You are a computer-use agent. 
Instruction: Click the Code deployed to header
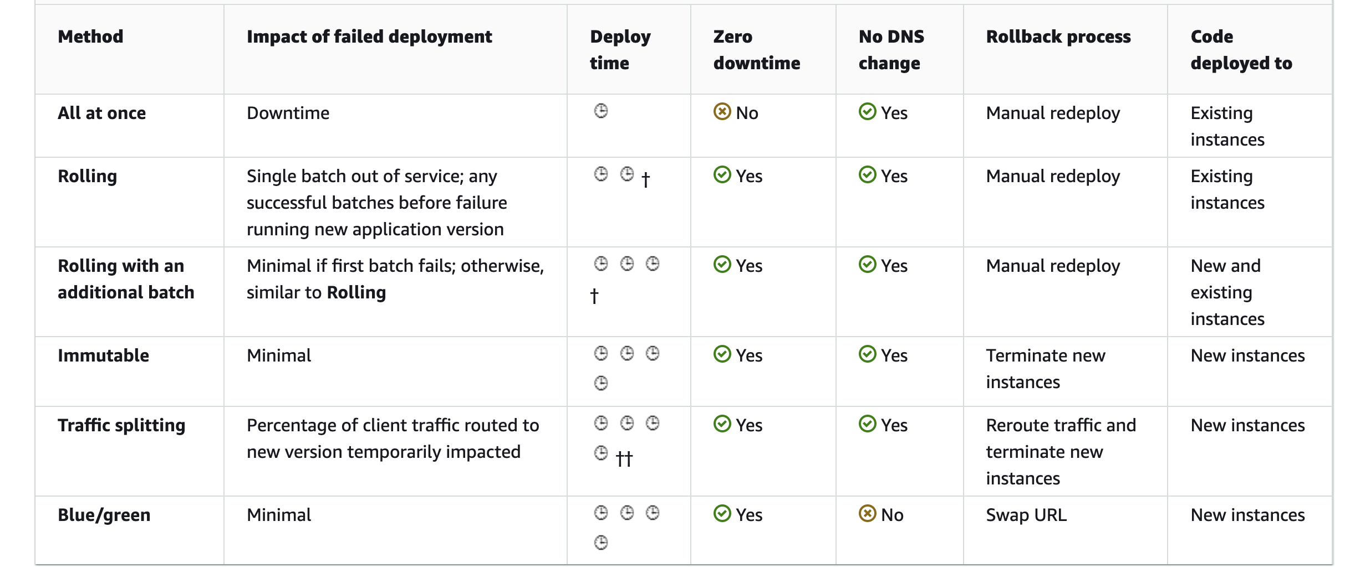1241,50
